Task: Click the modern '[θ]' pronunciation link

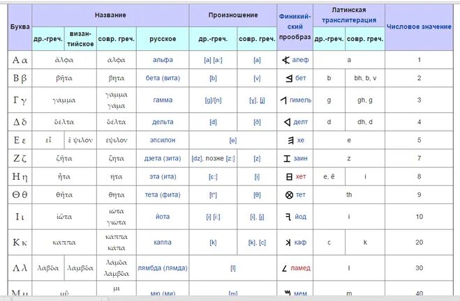Action: [257, 195]
